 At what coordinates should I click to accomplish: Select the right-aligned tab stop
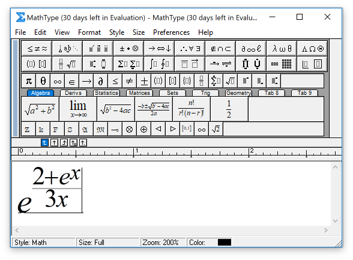tap(64, 142)
